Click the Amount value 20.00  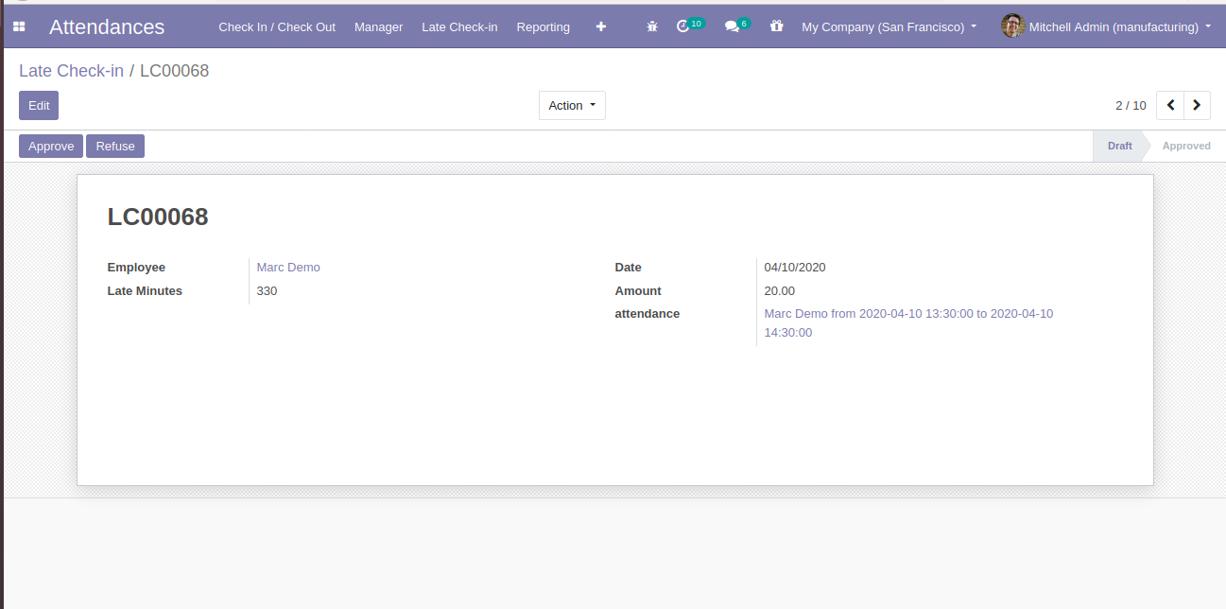coord(780,291)
